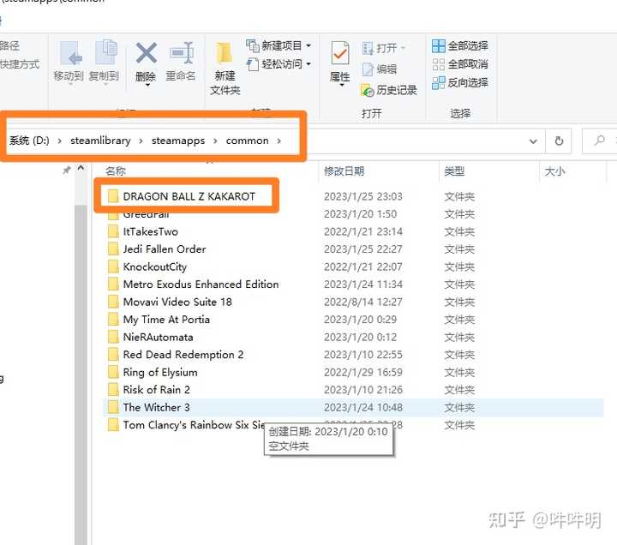Viewport: 617px width, 545px height.
Task: Select the DRAGON BALL Z KAKAROT folder
Action: (x=189, y=196)
